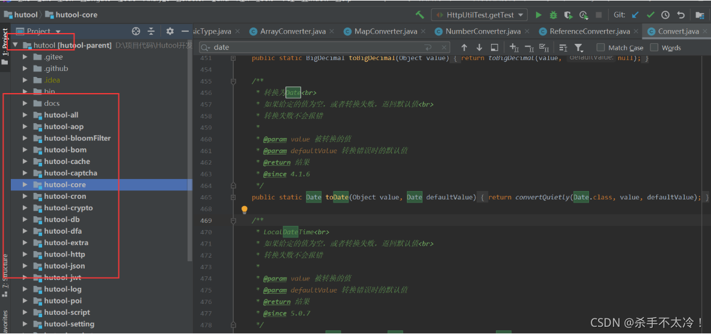Run with coverage shield icon
711x334 pixels.
(568, 15)
